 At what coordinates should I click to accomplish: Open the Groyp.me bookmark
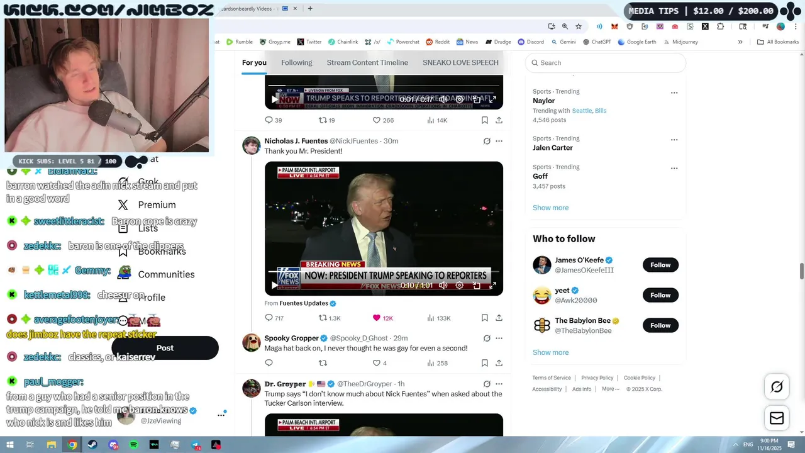coord(275,42)
